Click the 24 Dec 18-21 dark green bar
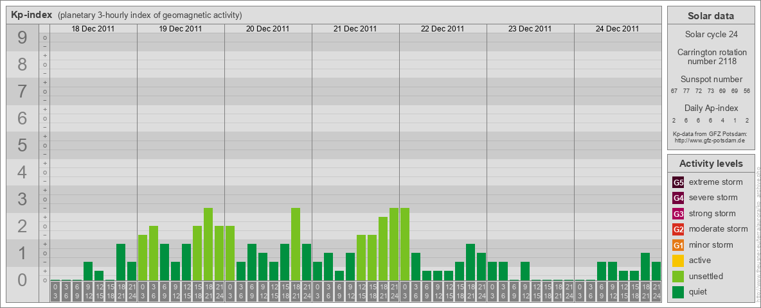Viewport: 761px width, 308px height. [x=645, y=267]
